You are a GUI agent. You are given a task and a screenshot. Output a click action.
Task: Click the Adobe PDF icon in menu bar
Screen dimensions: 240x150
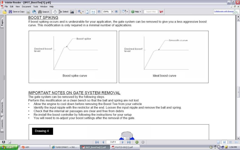(2, 6)
